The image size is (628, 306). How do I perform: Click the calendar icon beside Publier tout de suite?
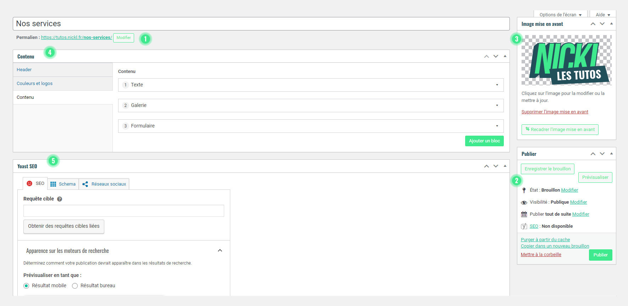524,214
